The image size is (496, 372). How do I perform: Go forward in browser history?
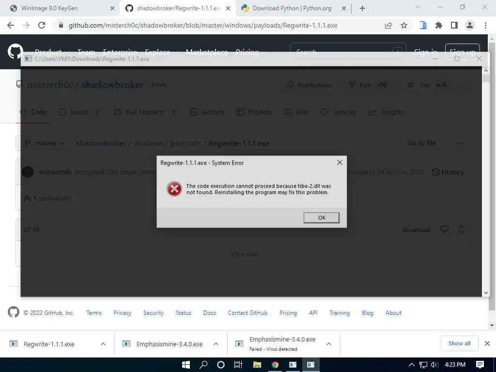[26, 25]
